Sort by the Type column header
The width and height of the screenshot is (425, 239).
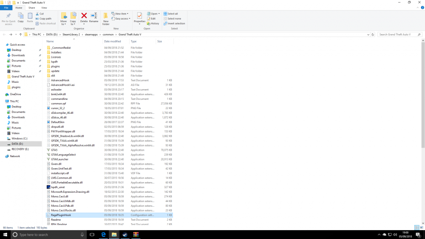142,42
